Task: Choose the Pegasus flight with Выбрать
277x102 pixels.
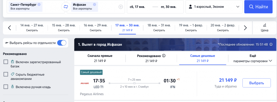Action: (x=256, y=83)
